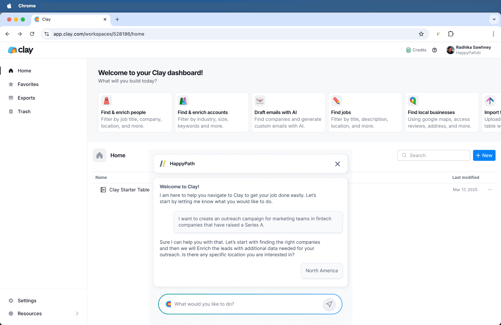Screen dimensions: 501x325
Task: View site information icon
Action: point(47,34)
